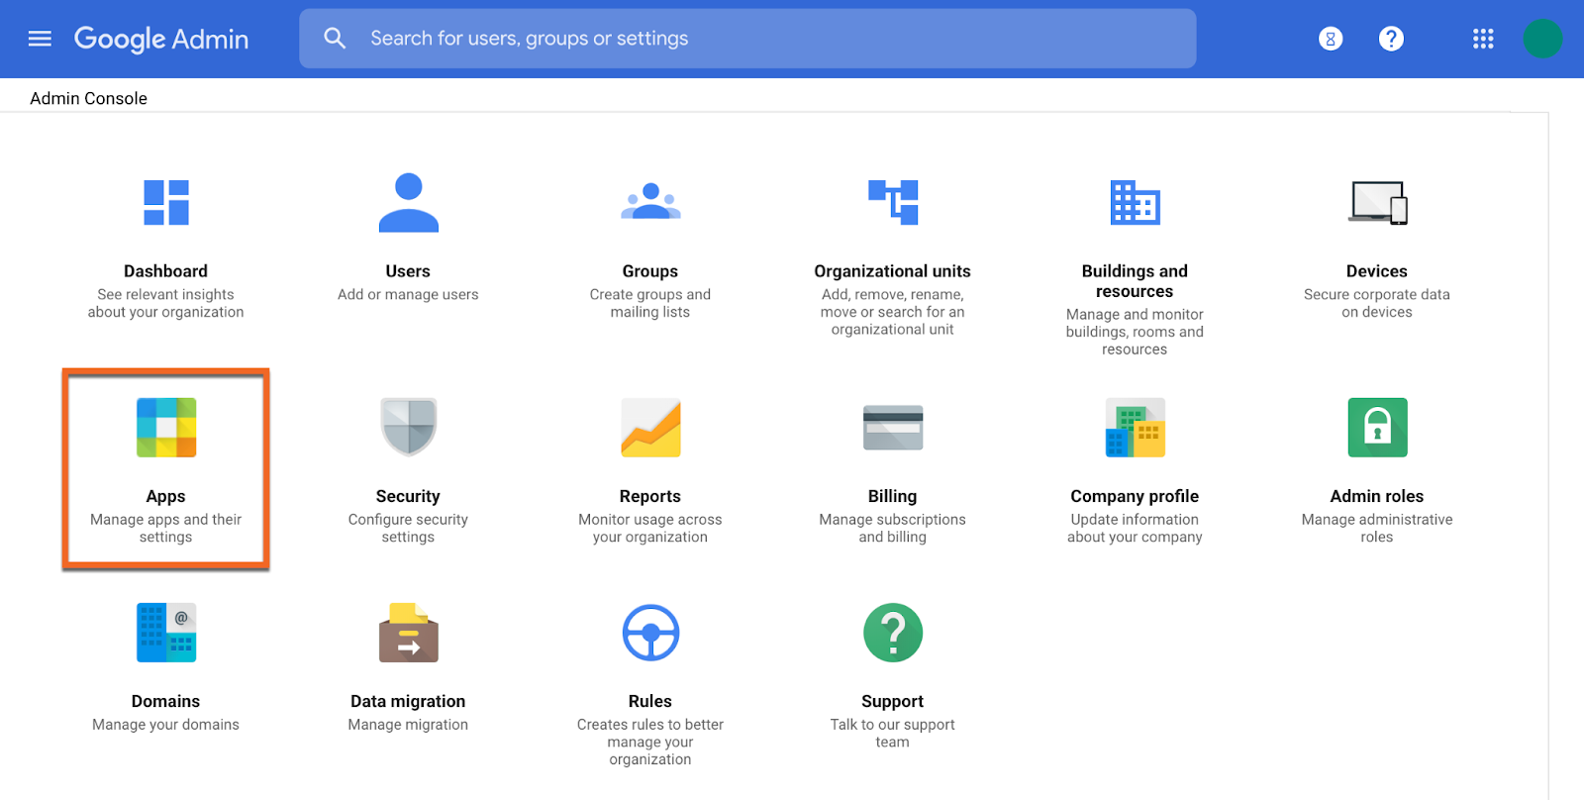Click the Reports heading
The image size is (1584, 800).
[650, 496]
